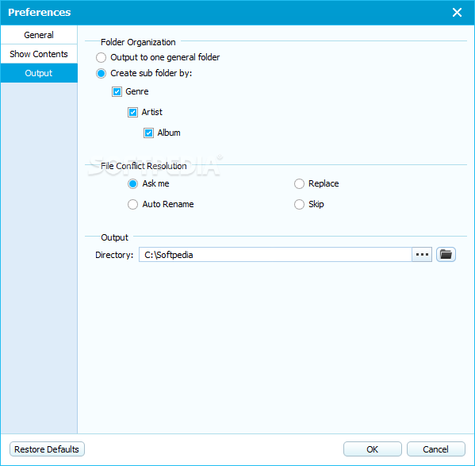
Task: Confirm with the OK button
Action: (x=372, y=449)
